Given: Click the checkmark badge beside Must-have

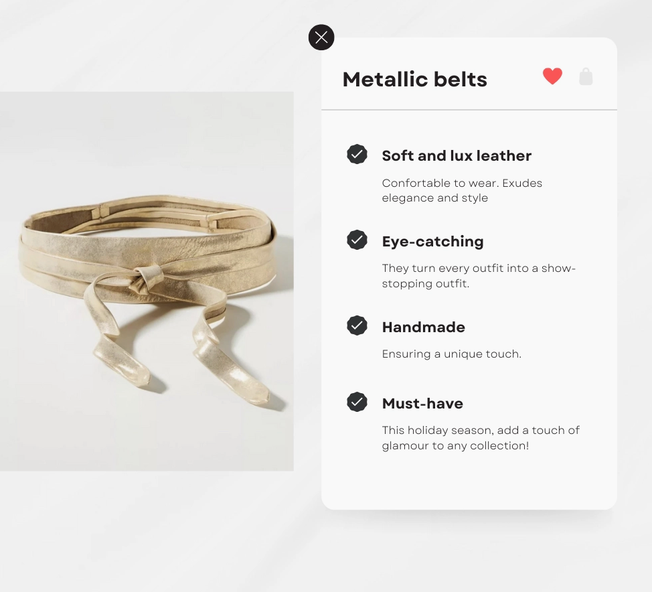Looking at the screenshot, I should click(x=357, y=402).
